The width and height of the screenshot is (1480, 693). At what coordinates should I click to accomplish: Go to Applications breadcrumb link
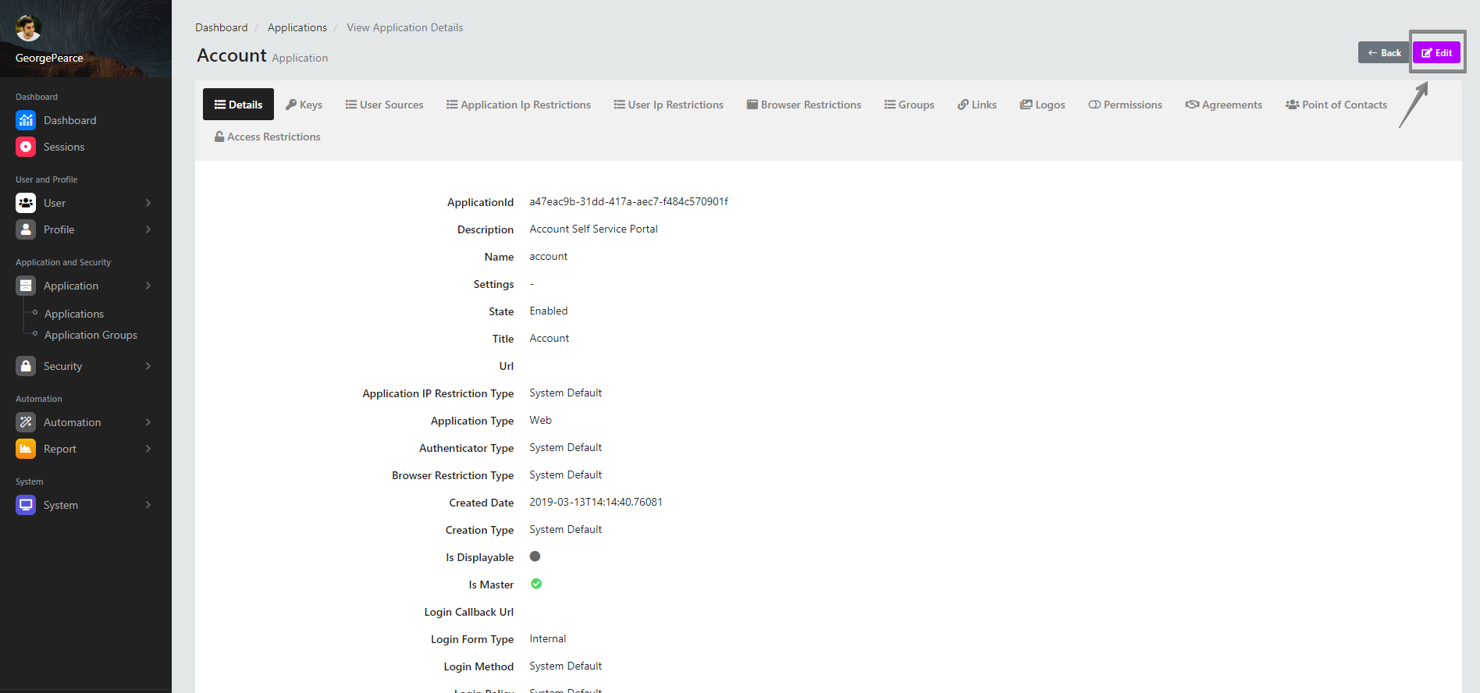pos(297,27)
